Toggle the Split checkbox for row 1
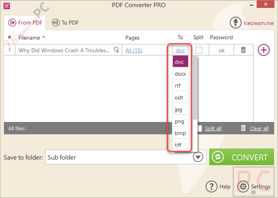The height and width of the screenshot is (198, 278). [x=199, y=50]
